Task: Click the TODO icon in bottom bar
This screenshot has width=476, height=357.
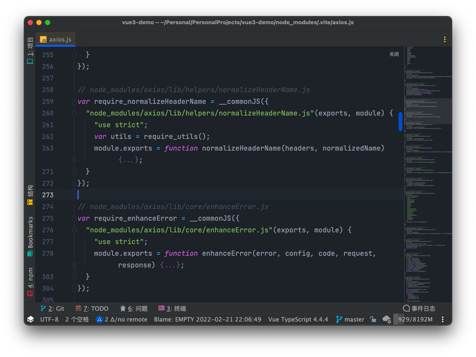Action: (x=78, y=308)
